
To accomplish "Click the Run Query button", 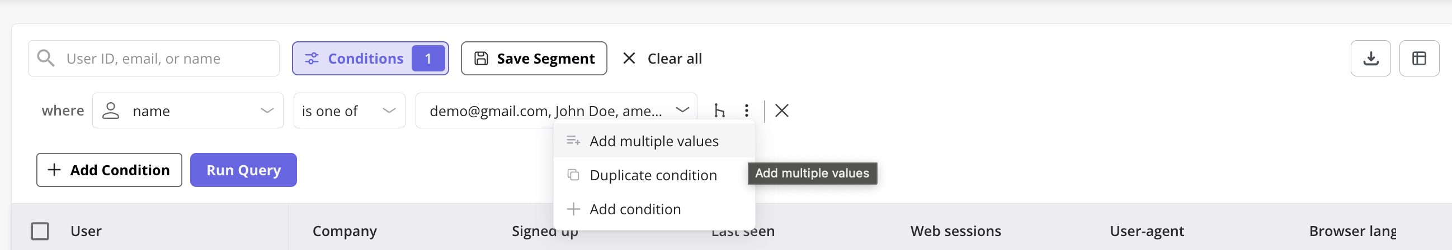I will coord(243,170).
